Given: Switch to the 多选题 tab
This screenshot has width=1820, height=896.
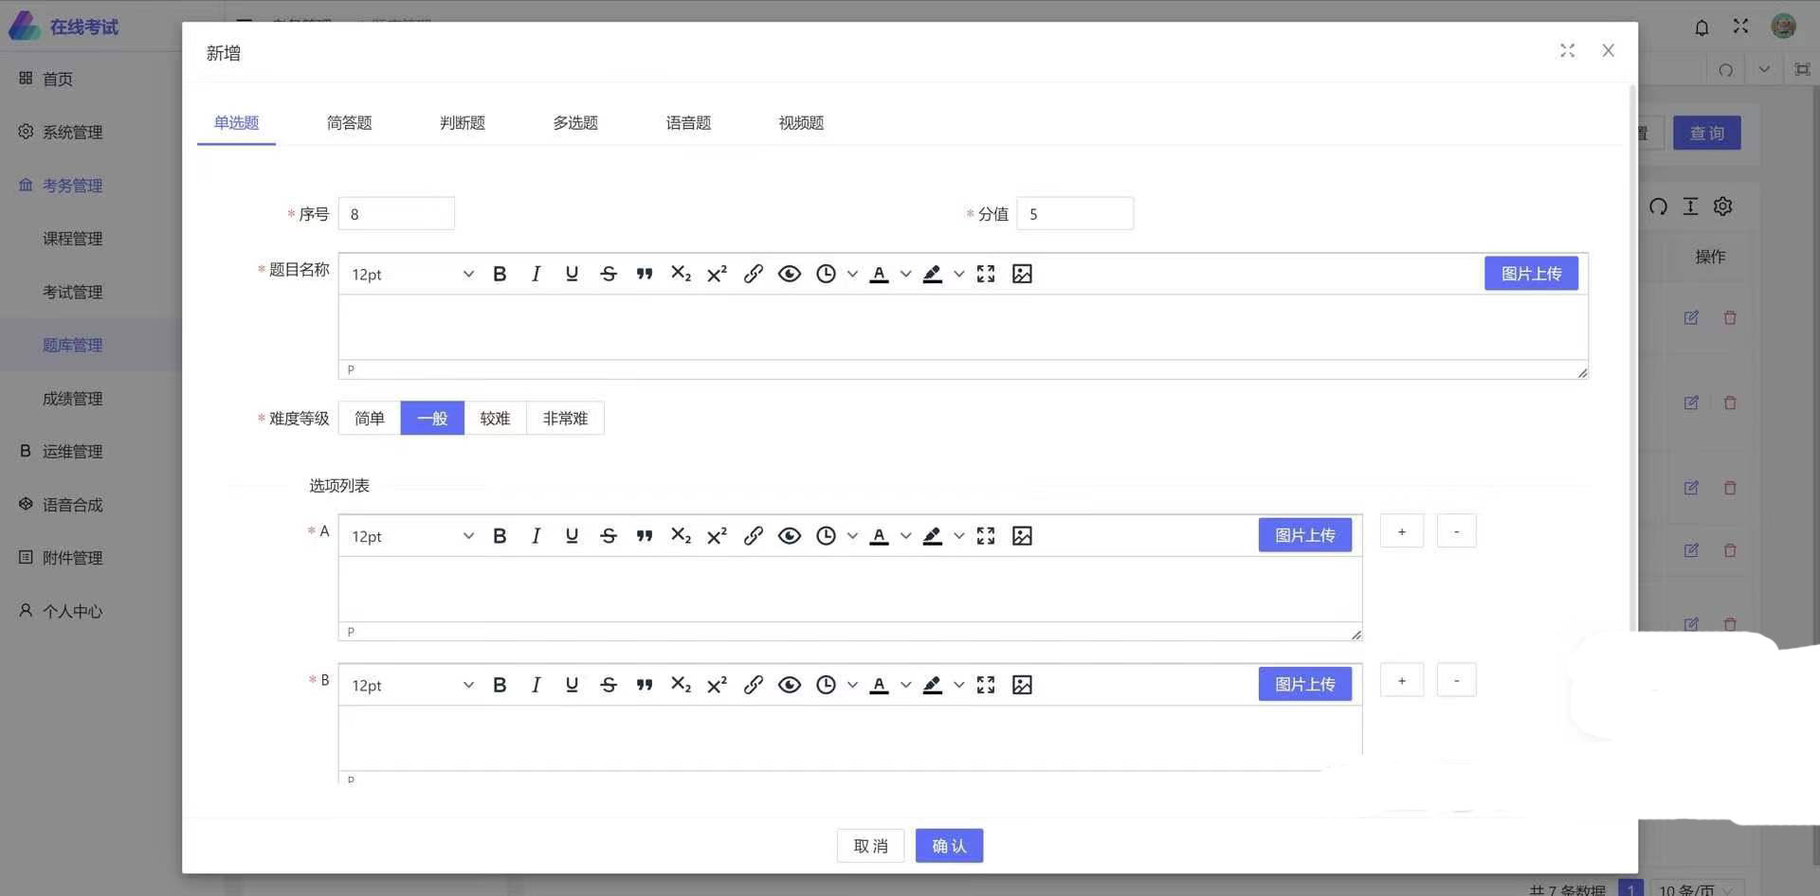Looking at the screenshot, I should pyautogui.click(x=575, y=123).
